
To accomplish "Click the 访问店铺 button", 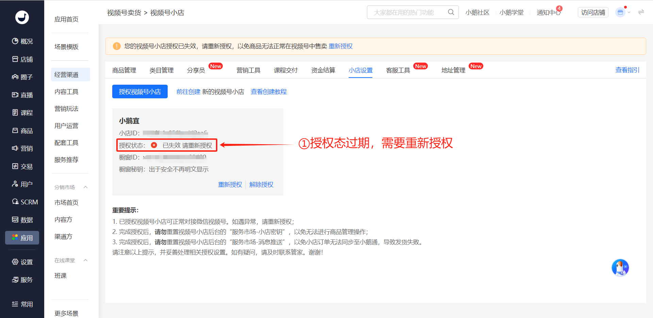I will coord(593,12).
